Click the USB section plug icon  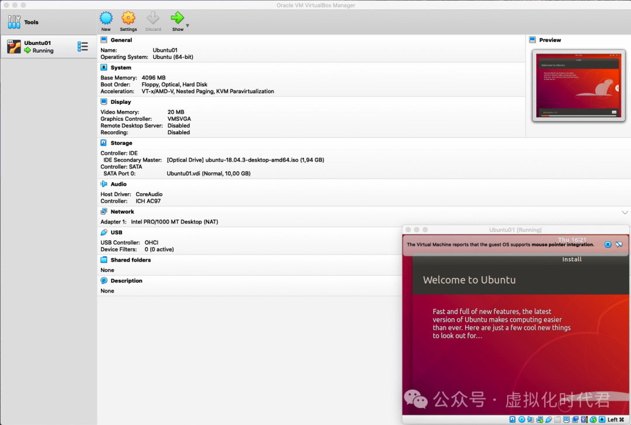coord(104,232)
